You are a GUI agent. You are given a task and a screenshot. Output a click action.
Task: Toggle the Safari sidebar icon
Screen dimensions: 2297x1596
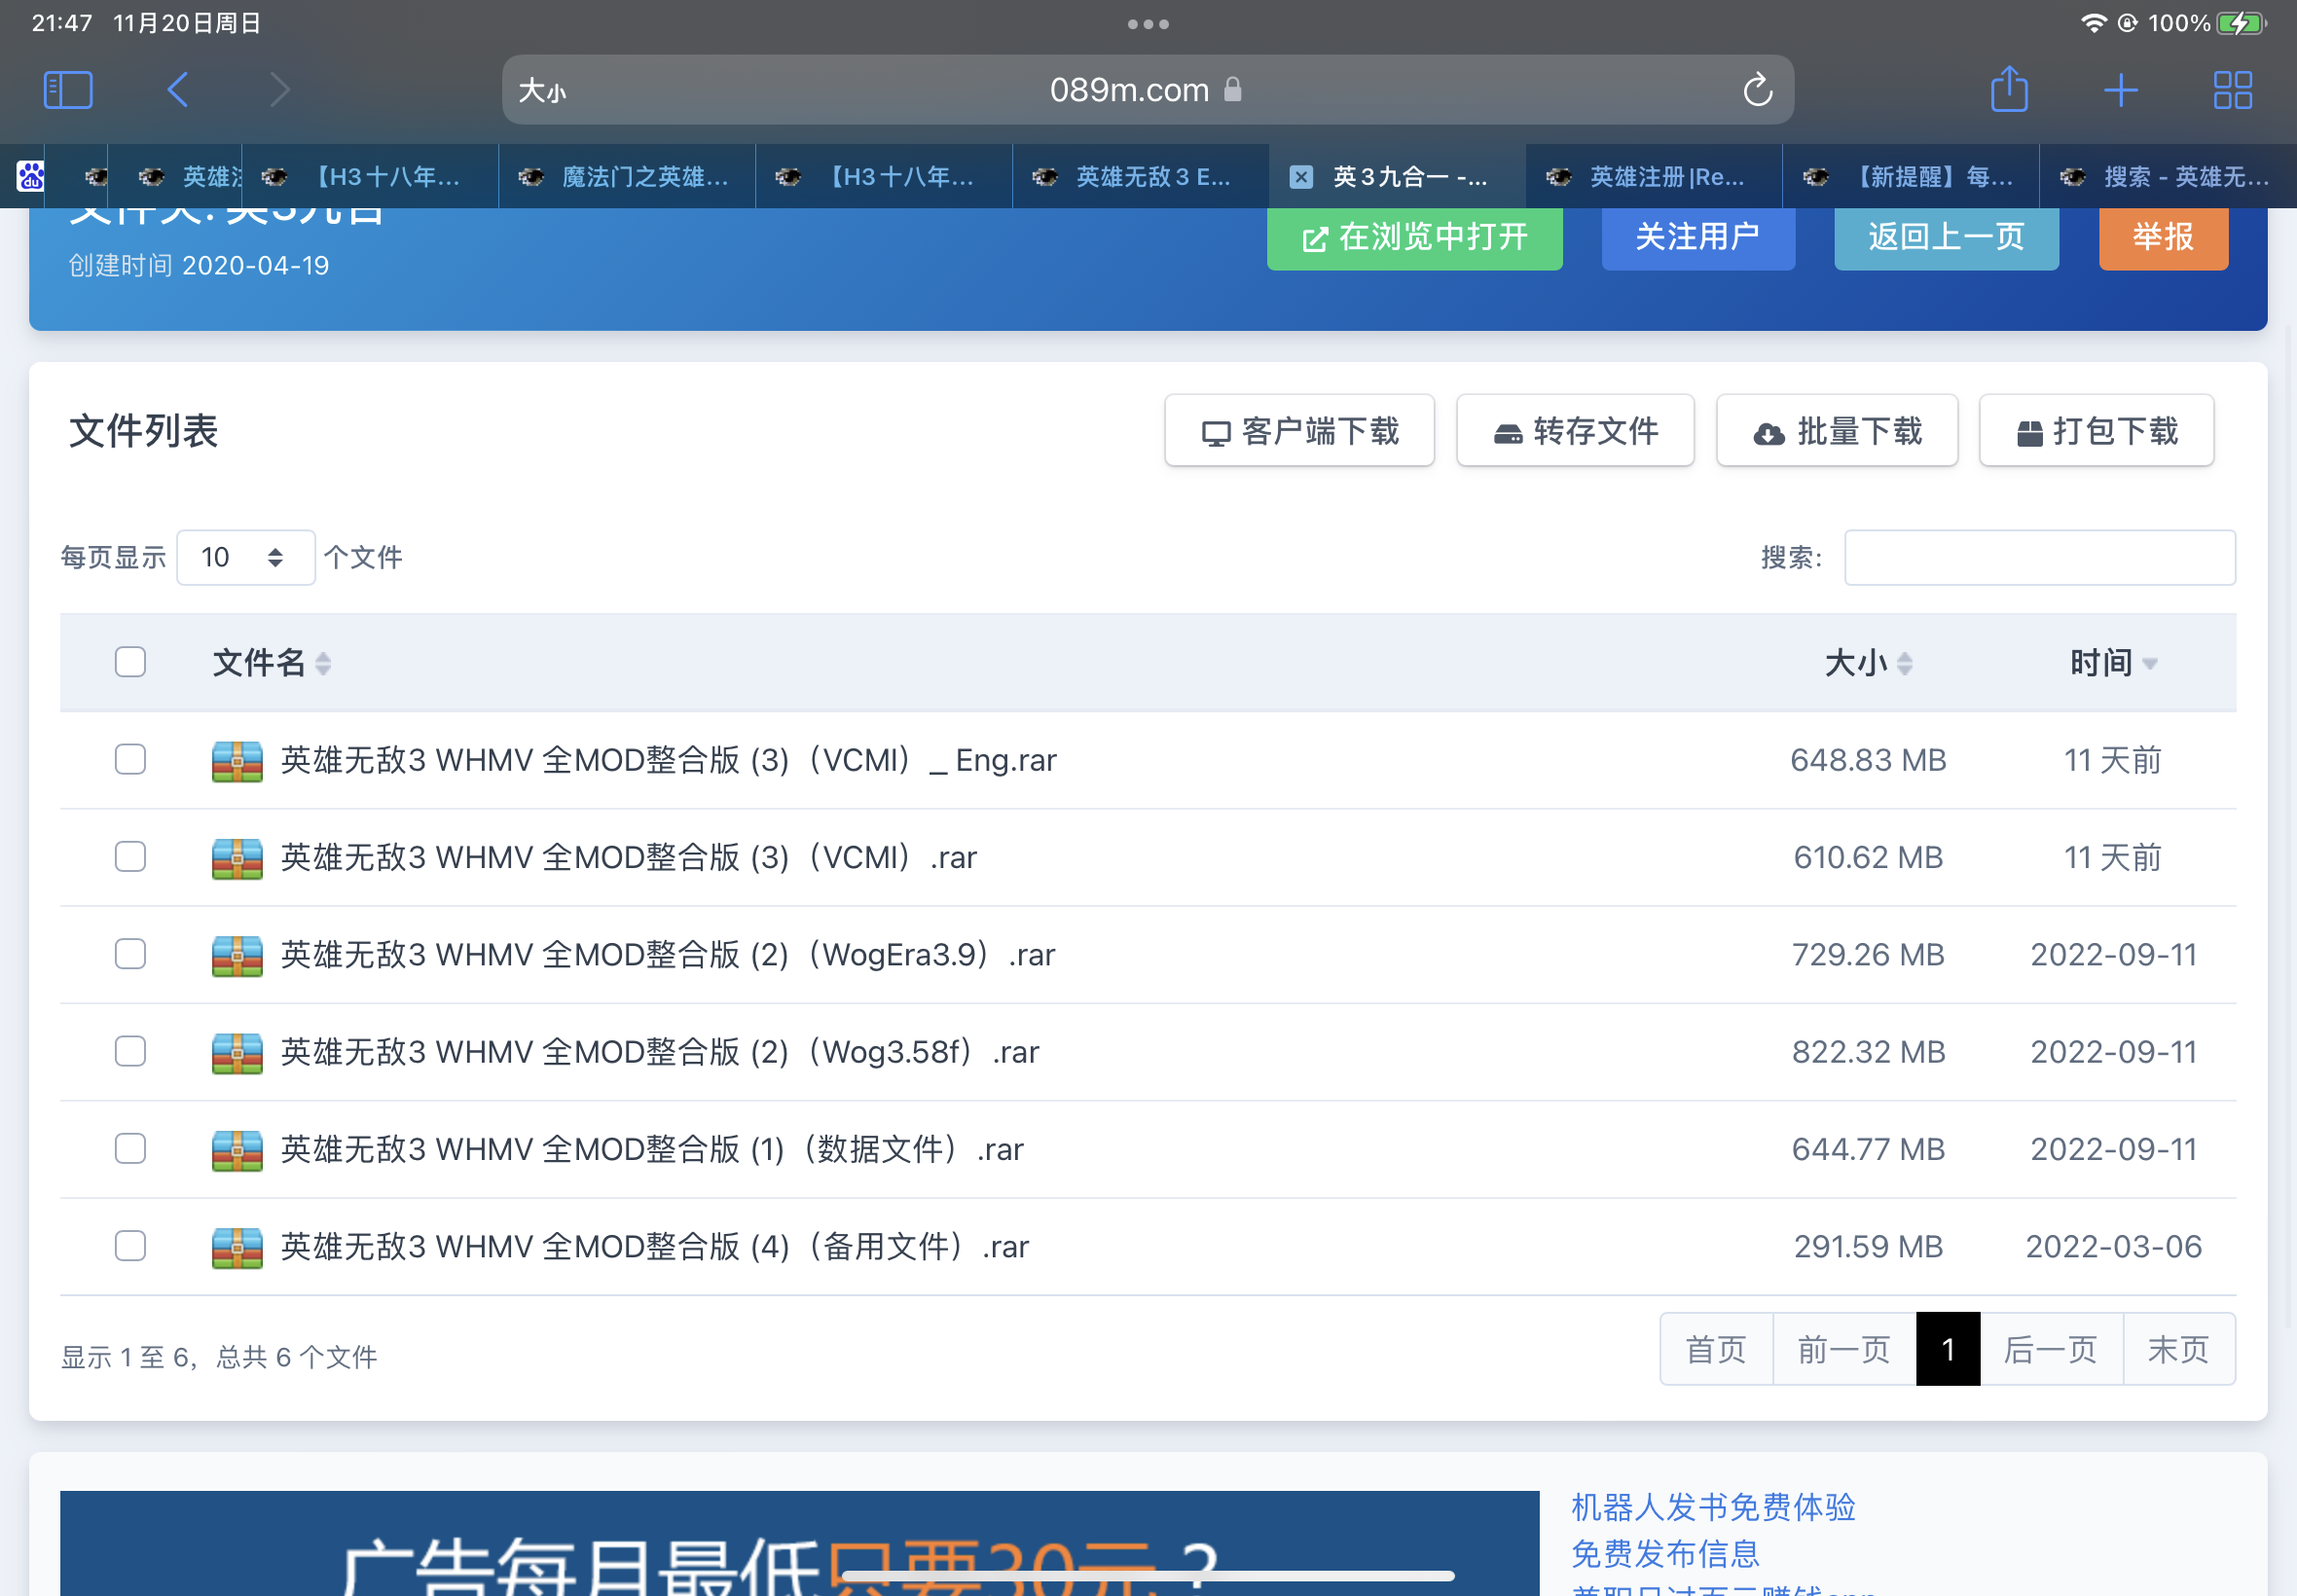point(68,90)
